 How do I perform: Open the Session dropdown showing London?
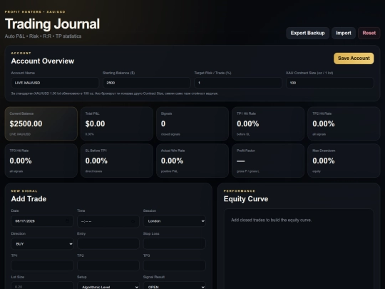tap(175, 221)
